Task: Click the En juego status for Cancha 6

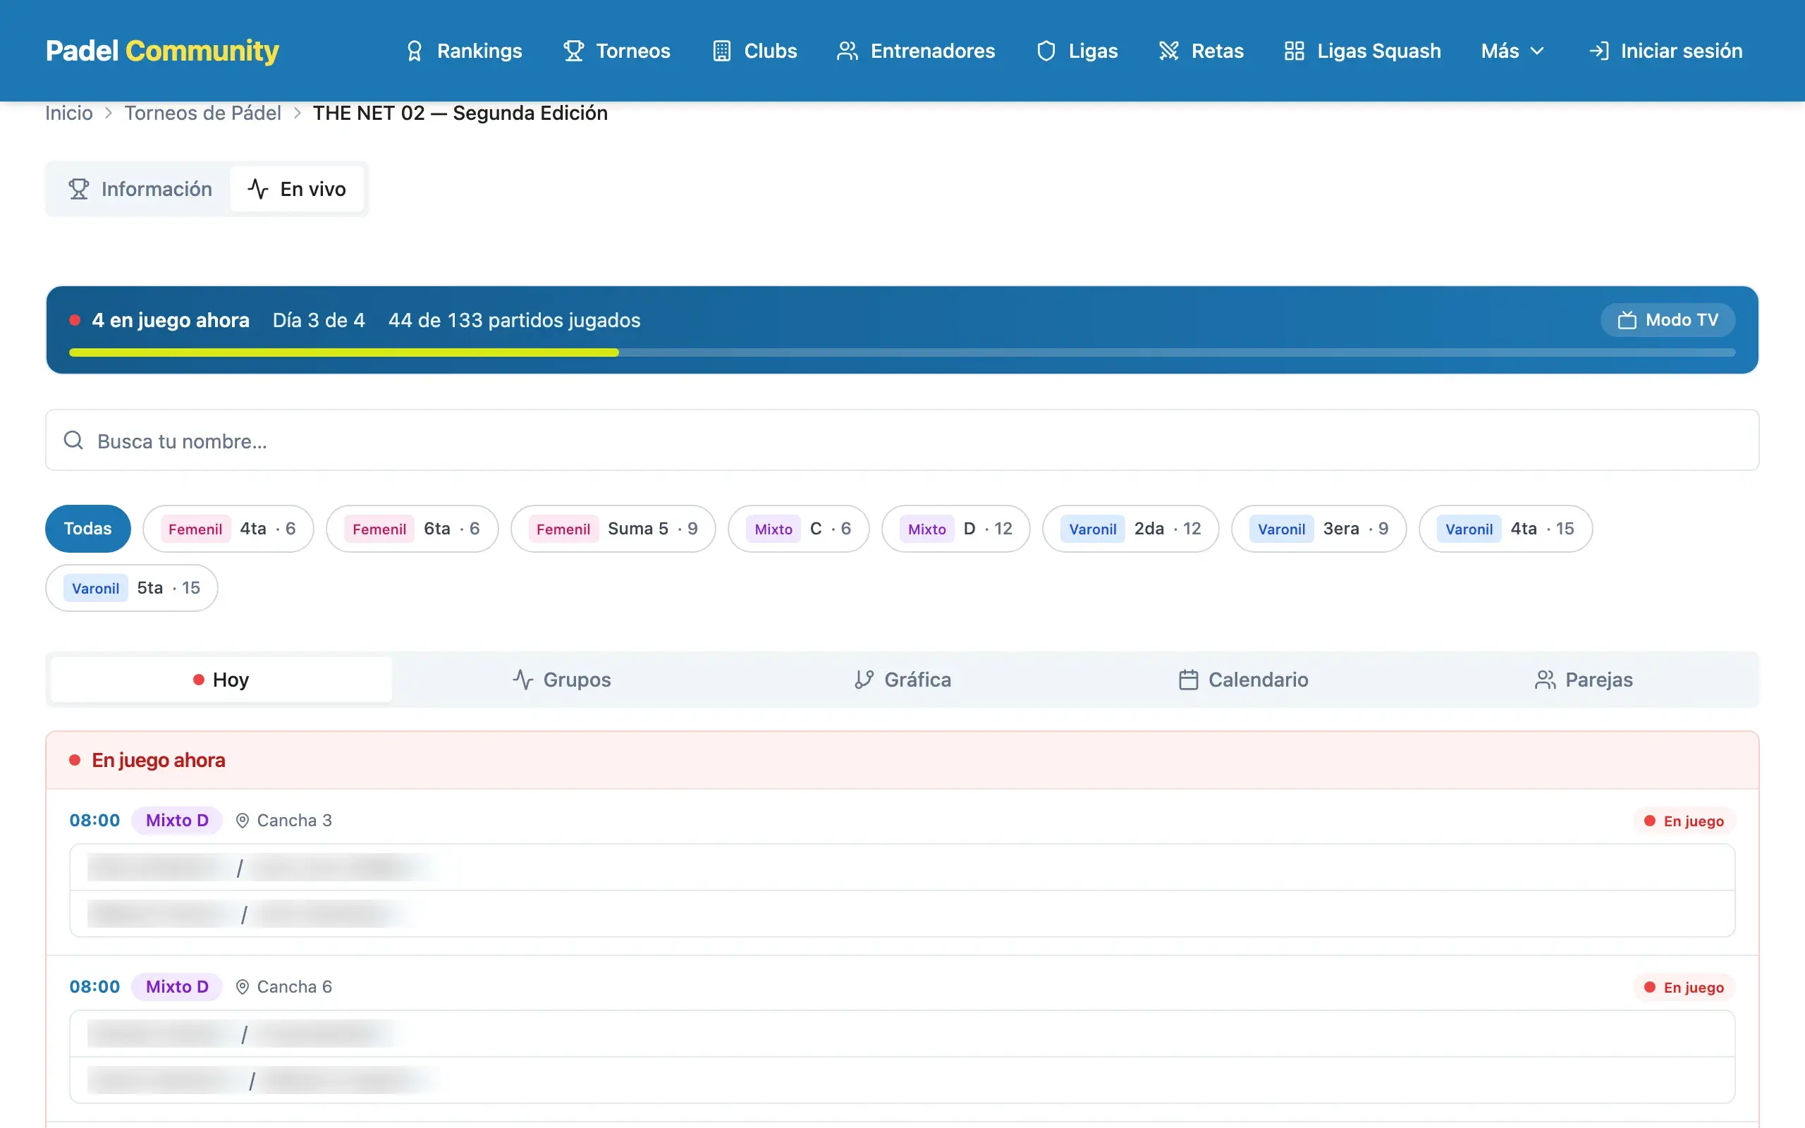Action: [x=1684, y=987]
